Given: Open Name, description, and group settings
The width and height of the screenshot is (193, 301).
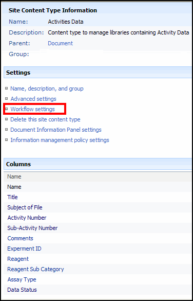Looking at the screenshot, I should tap(47, 88).
